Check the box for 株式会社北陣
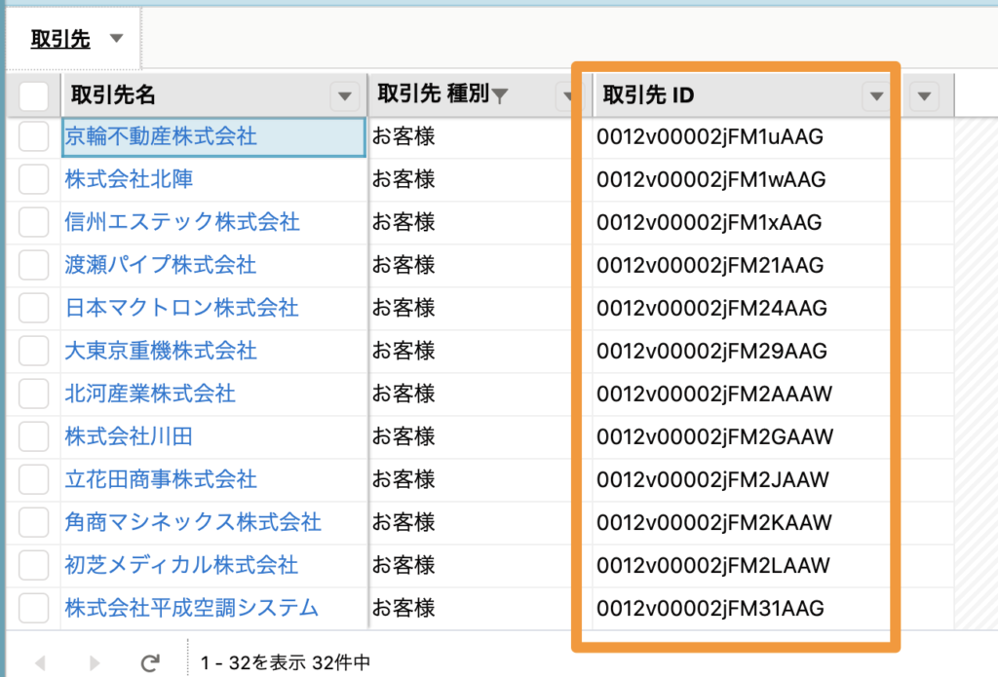The height and width of the screenshot is (677, 998). pyautogui.click(x=34, y=179)
